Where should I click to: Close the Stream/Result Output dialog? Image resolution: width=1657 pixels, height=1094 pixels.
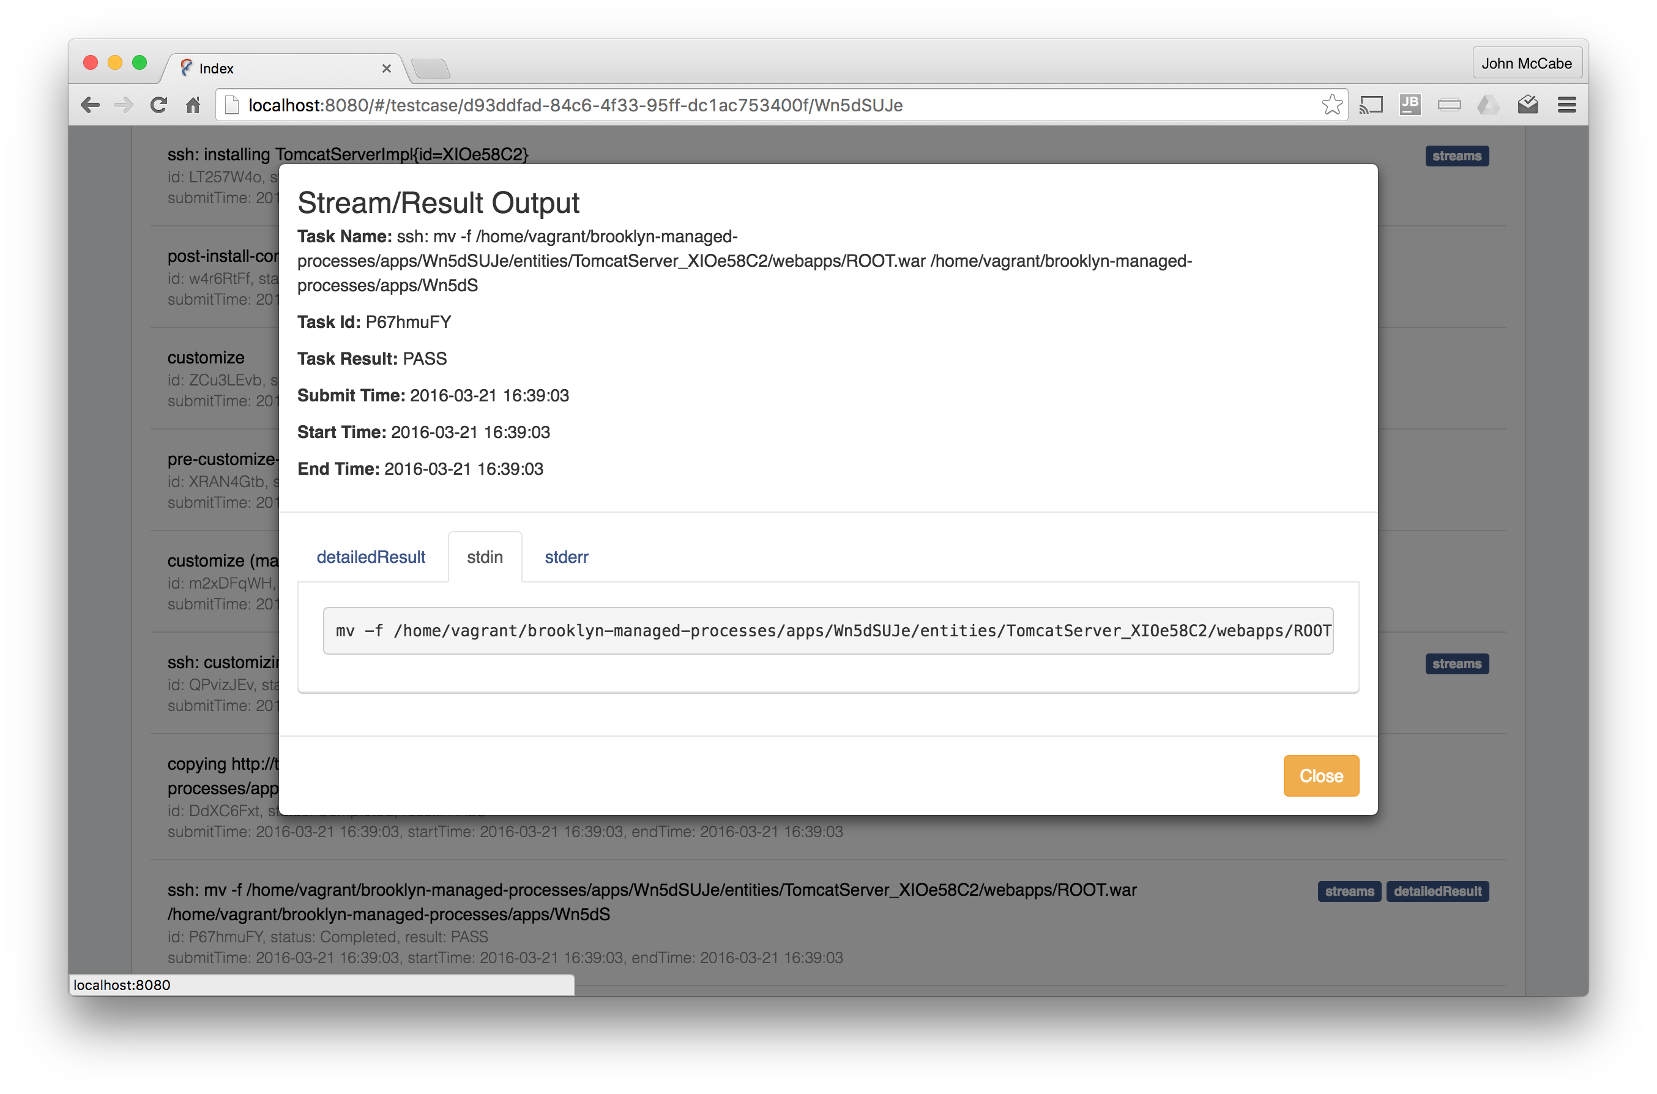click(1320, 776)
